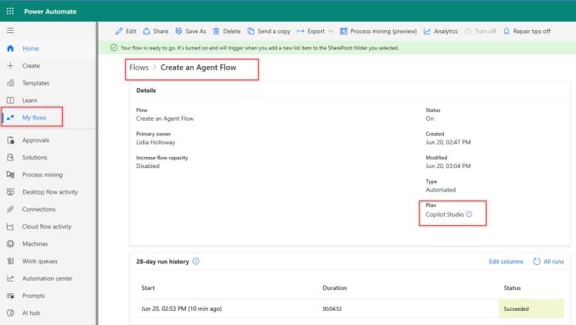Screen dimensions: 576x325
Task: Click Save As in the toolbar
Action: coord(190,32)
